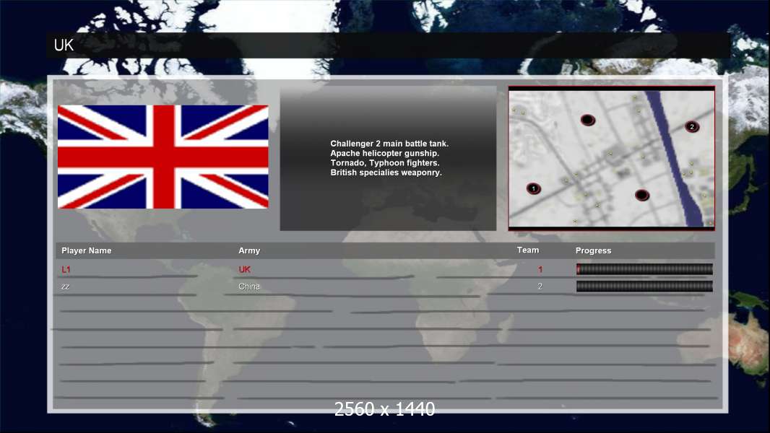Click team number 2 in zz row
Image resolution: width=770 pixels, height=433 pixels.
coord(540,287)
